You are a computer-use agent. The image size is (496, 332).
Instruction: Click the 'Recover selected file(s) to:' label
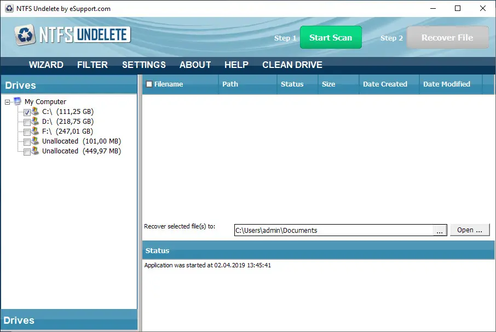click(180, 226)
